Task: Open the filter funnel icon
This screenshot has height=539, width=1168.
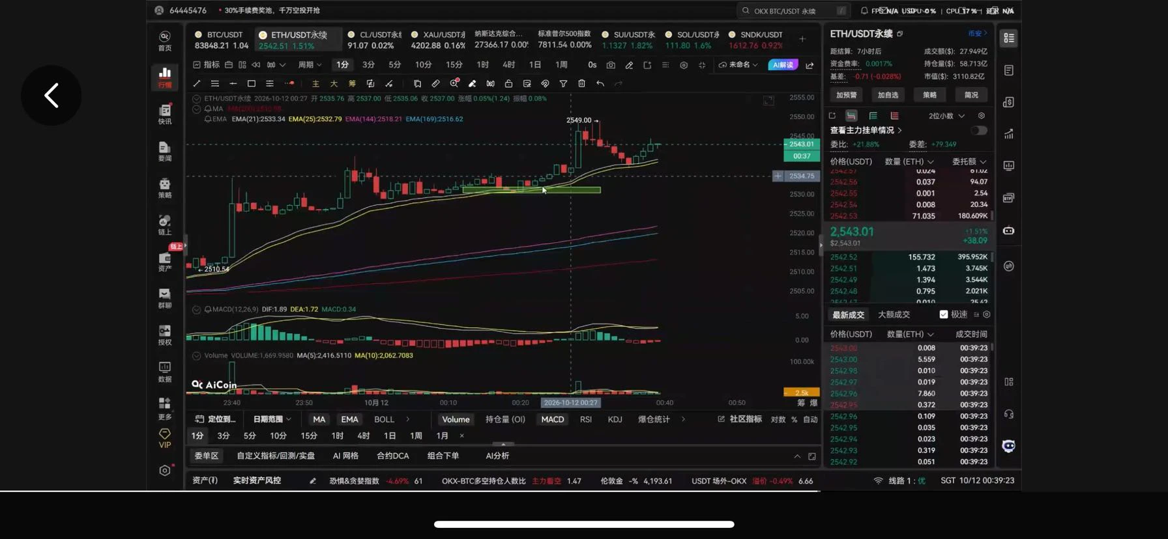Action: pos(563,83)
